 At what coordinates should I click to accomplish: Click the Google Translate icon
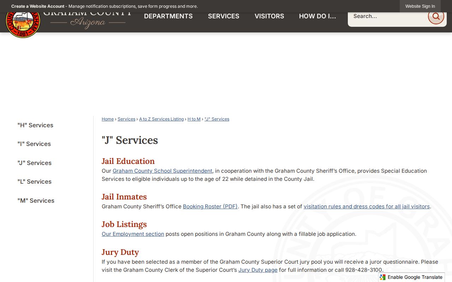click(383, 277)
